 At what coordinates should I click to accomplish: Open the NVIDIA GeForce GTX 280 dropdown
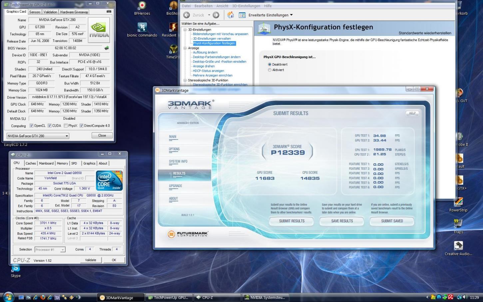tap(38, 136)
